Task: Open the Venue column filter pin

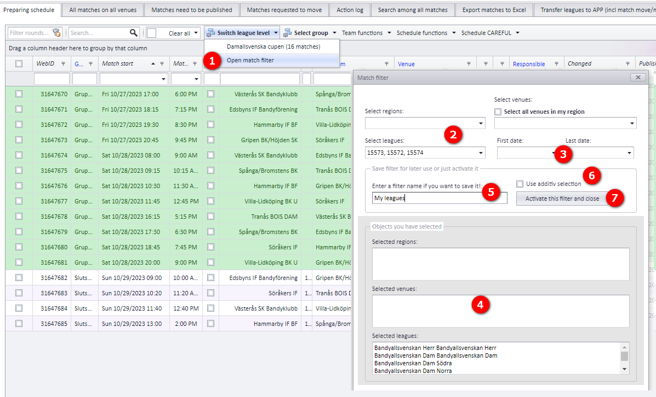Action: (x=469, y=64)
